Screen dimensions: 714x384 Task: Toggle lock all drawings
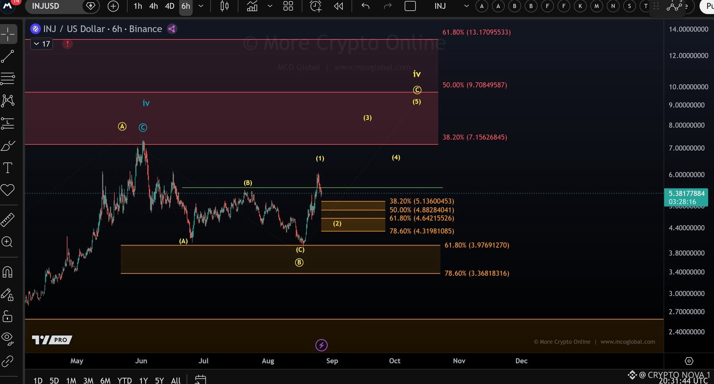pos(8,317)
